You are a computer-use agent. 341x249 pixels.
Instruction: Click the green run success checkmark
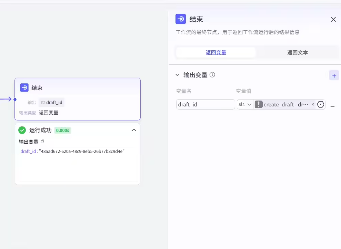click(22, 130)
